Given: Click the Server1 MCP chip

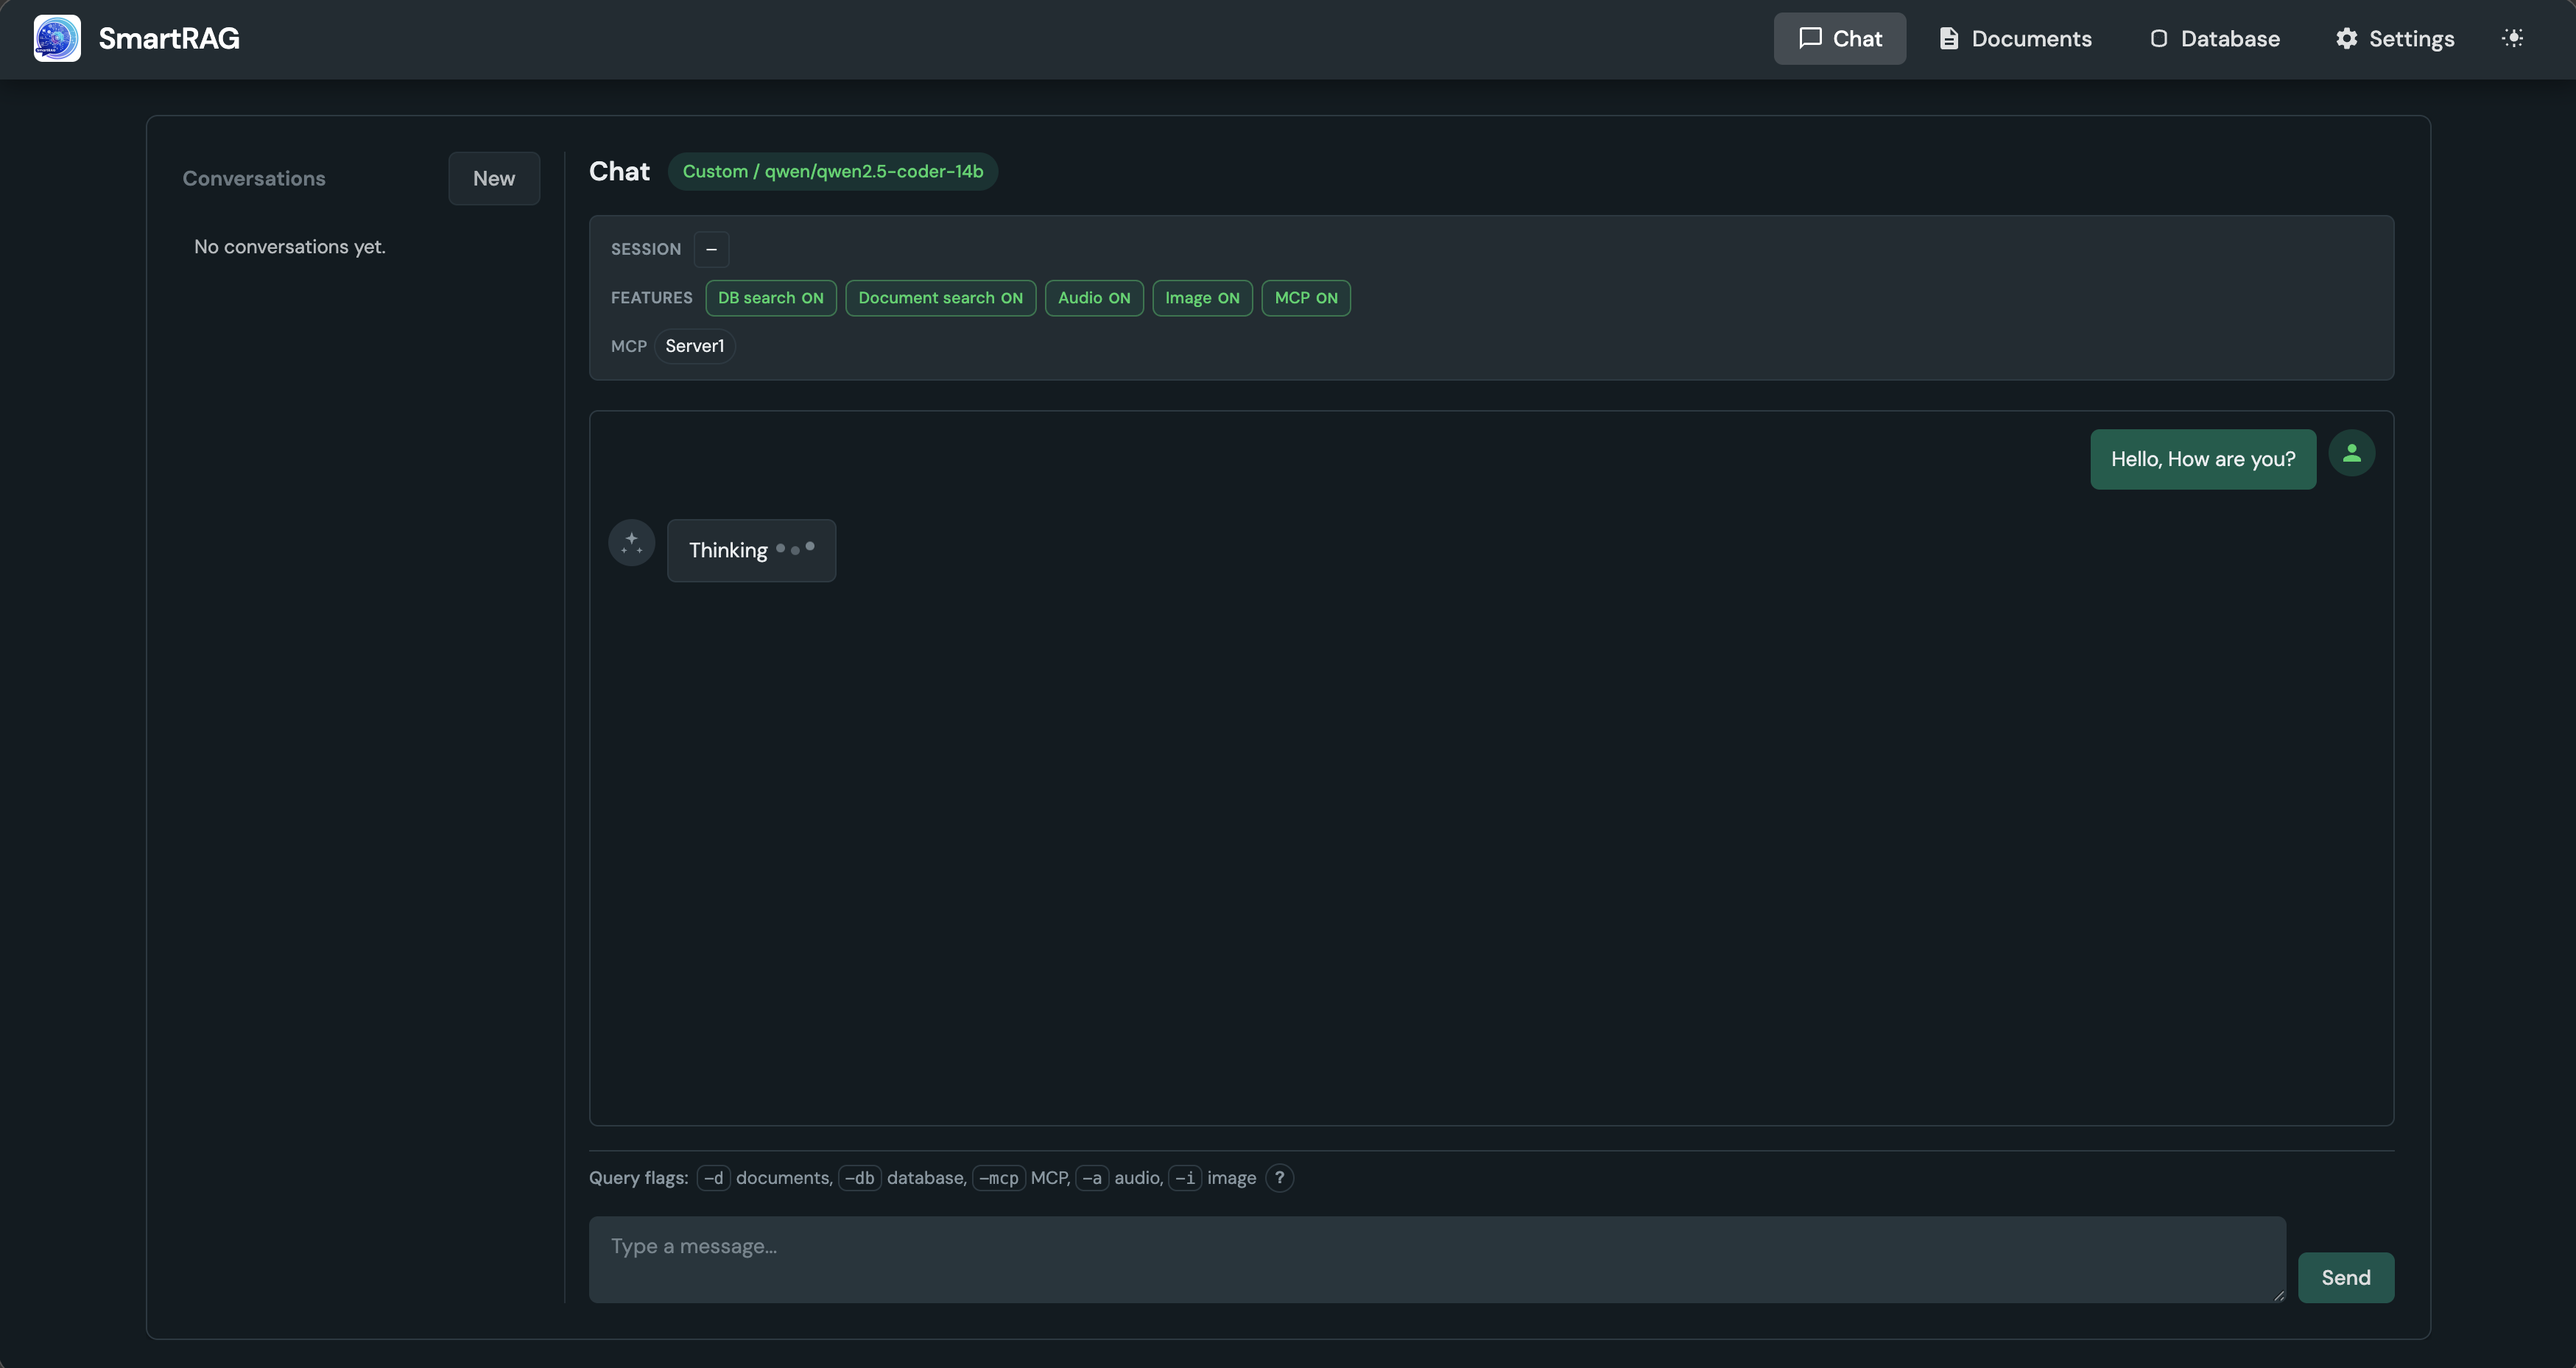Looking at the screenshot, I should coord(694,346).
